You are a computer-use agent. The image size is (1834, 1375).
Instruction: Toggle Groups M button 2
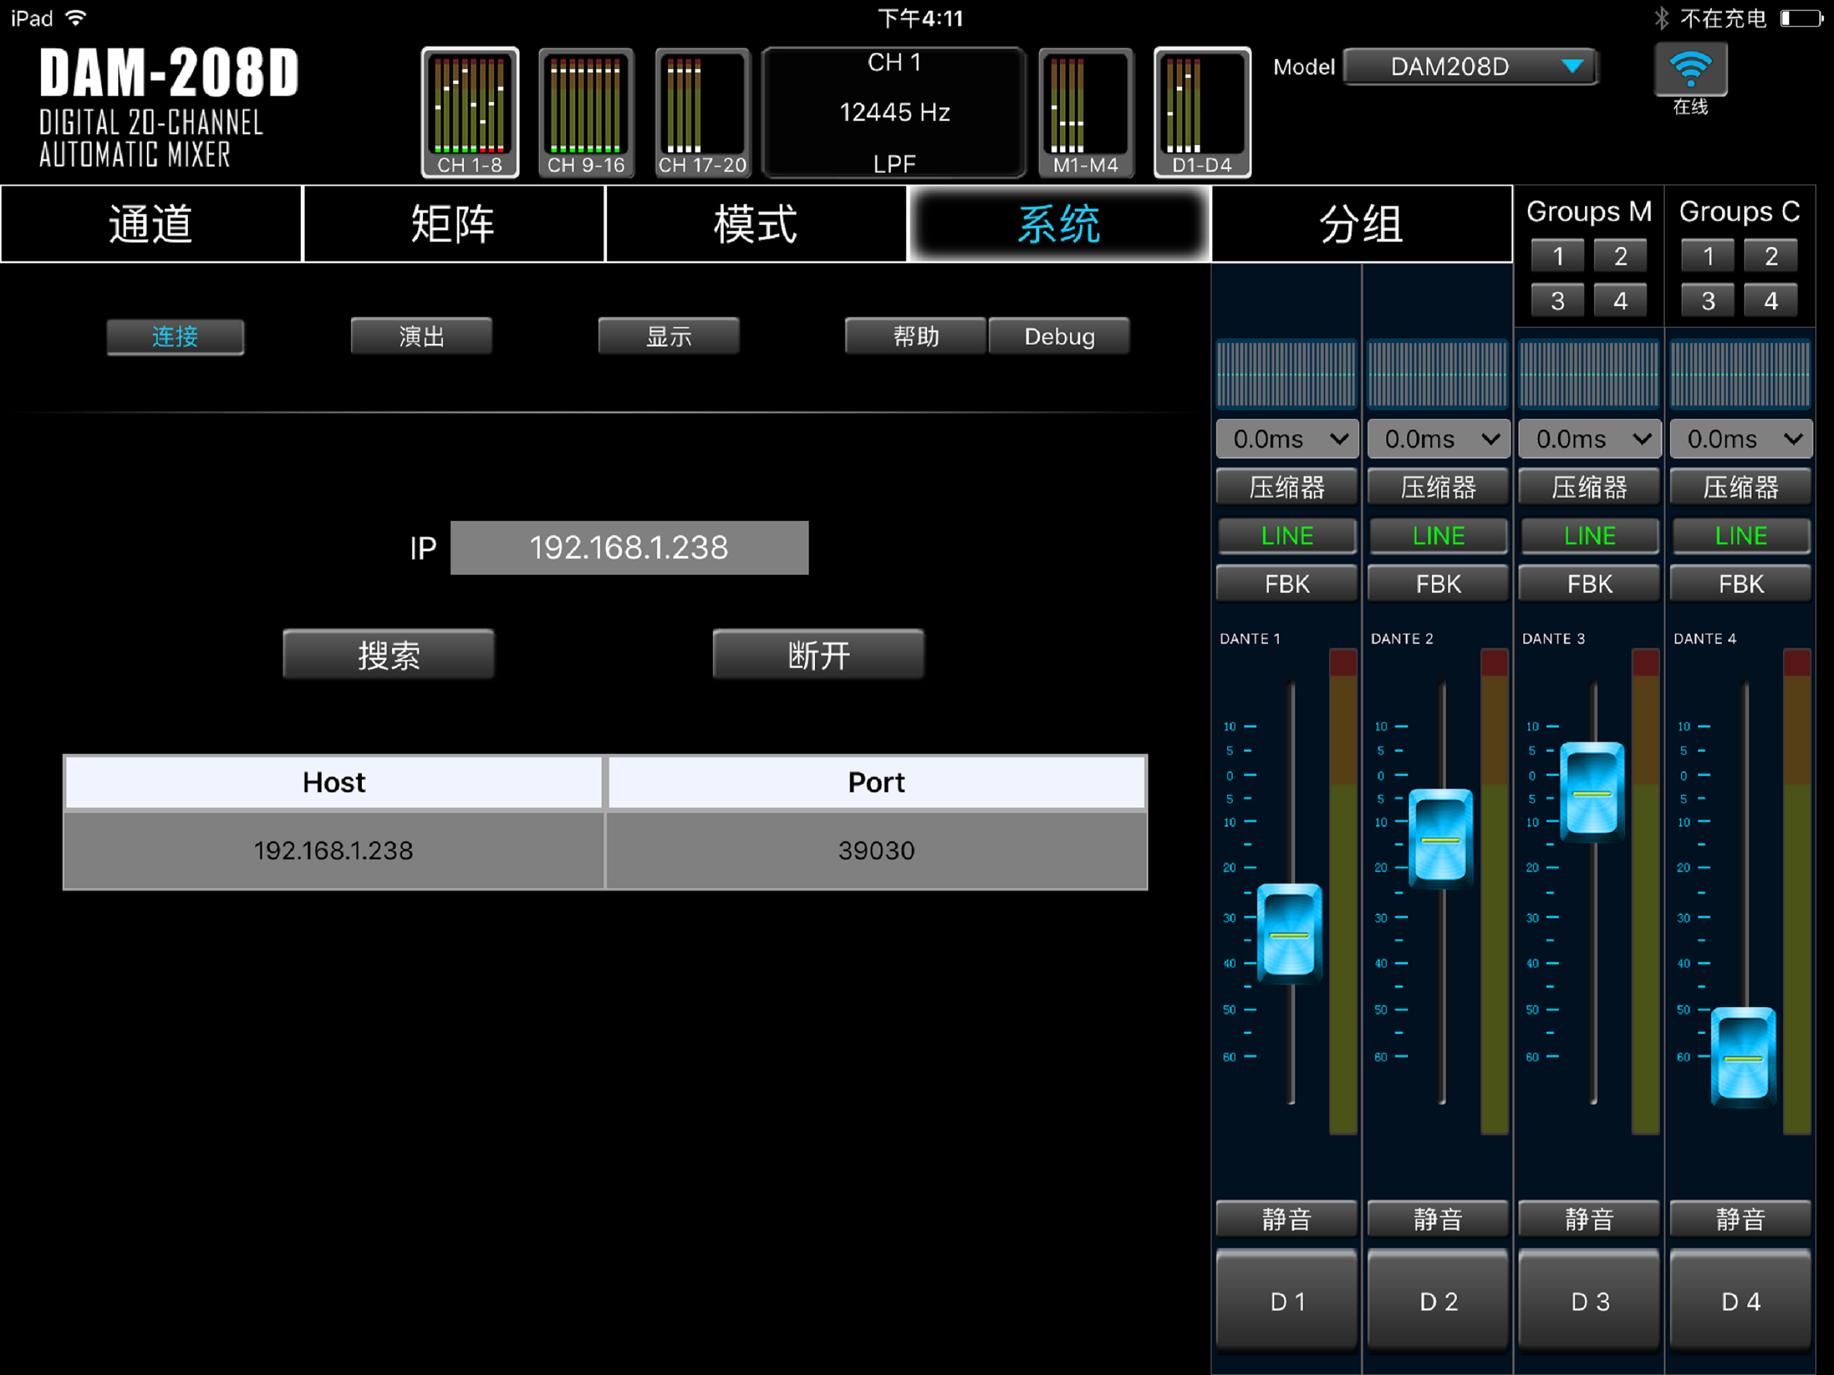coord(1620,255)
